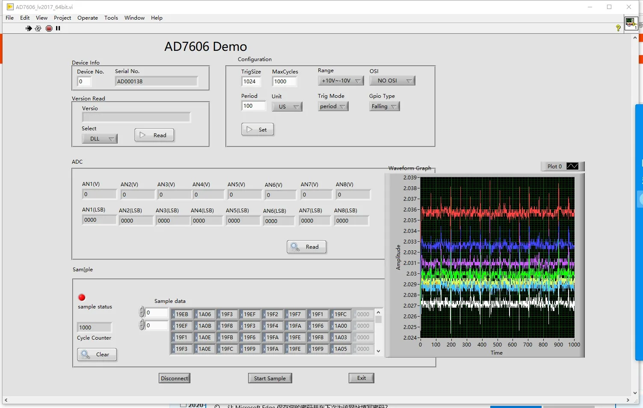Open the Tools menu
Screen dimensions: 643x408
[111, 18]
